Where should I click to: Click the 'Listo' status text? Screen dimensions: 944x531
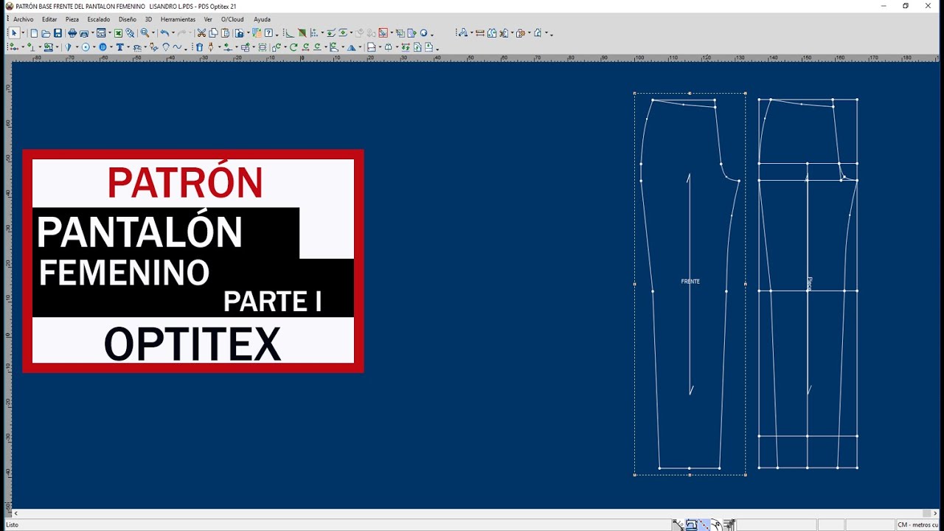coord(12,525)
